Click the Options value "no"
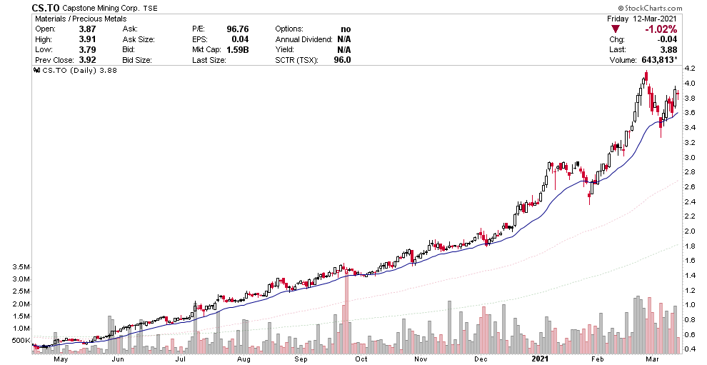The width and height of the screenshot is (707, 365). tap(346, 29)
